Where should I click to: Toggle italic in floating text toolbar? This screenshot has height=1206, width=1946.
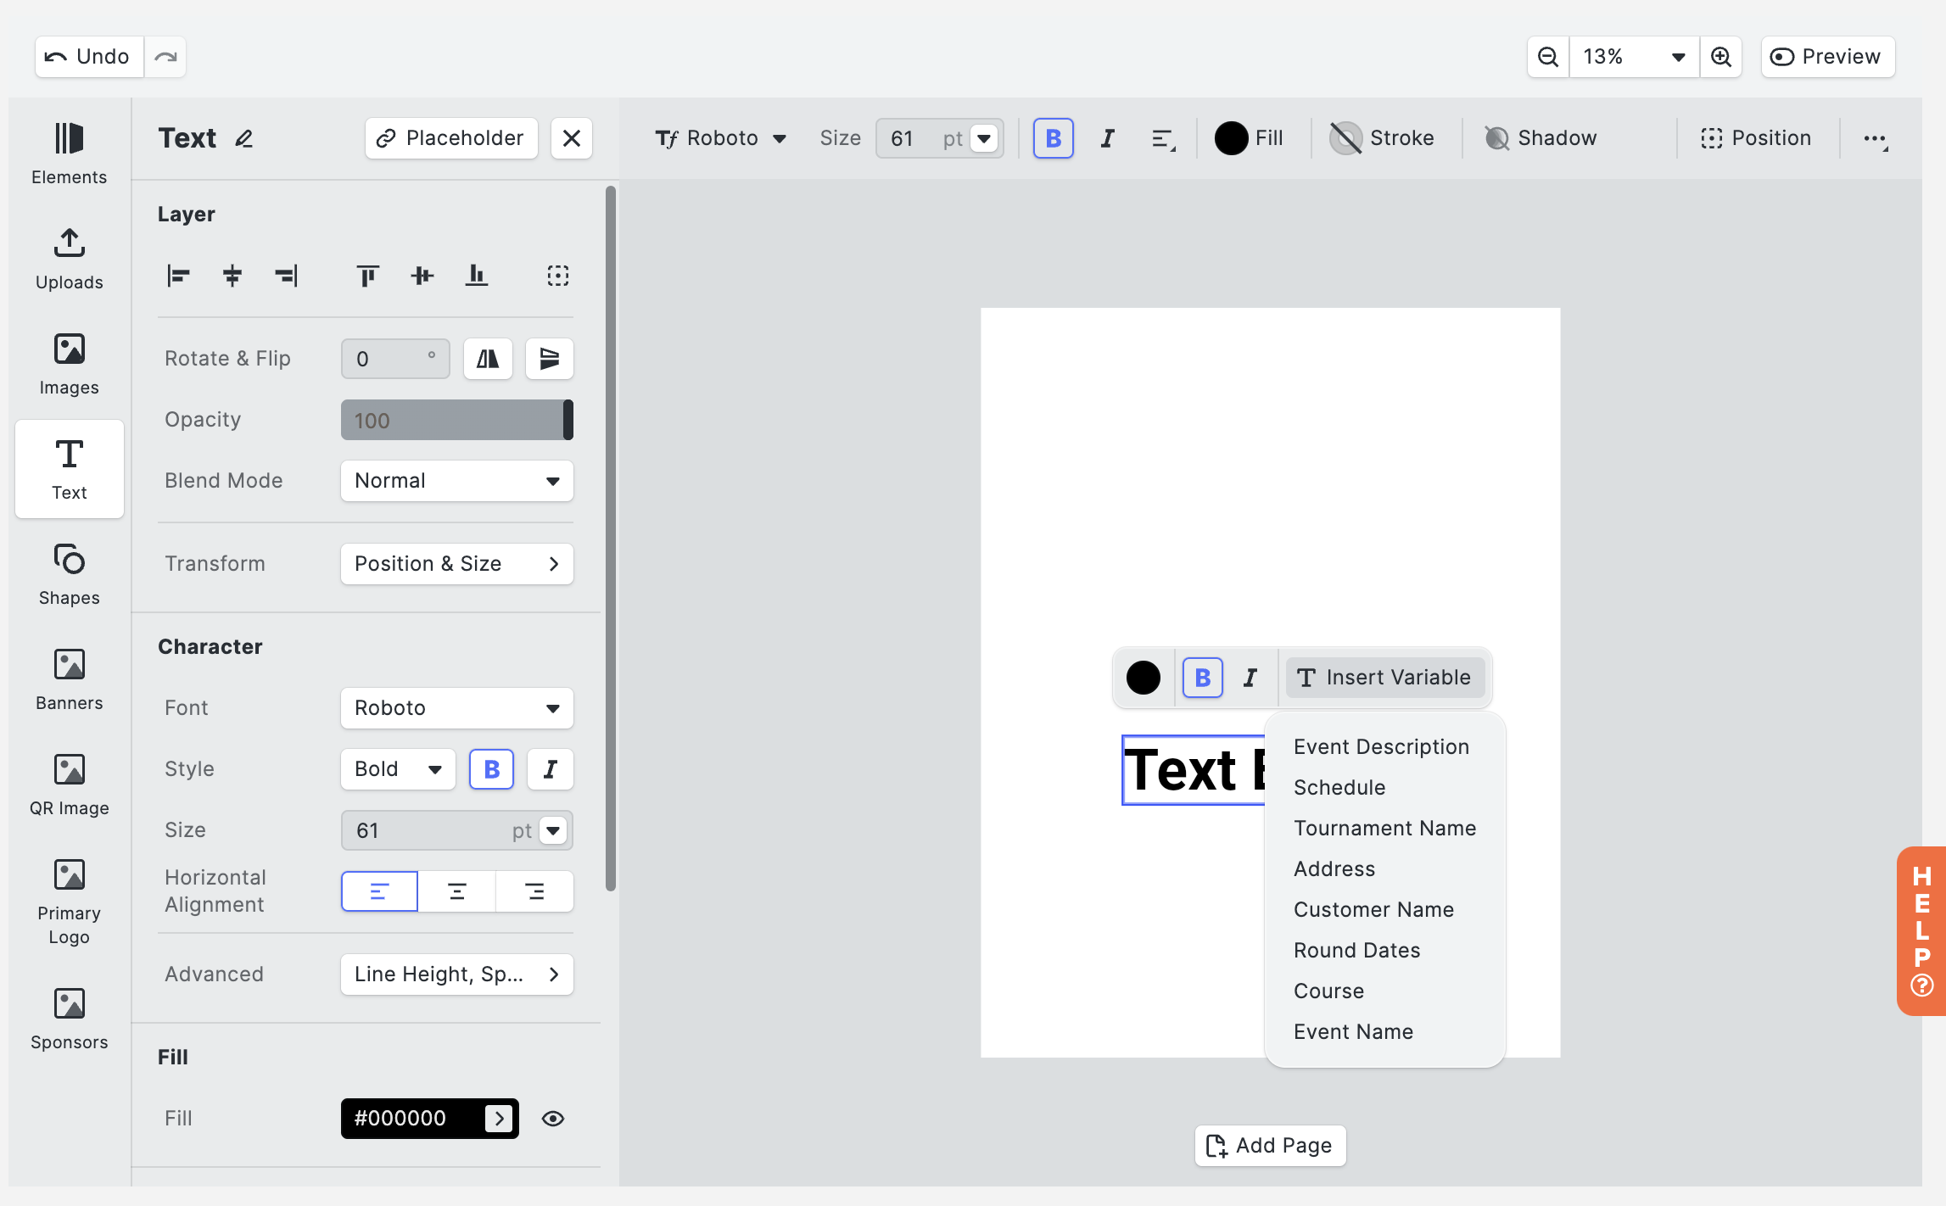tap(1250, 678)
